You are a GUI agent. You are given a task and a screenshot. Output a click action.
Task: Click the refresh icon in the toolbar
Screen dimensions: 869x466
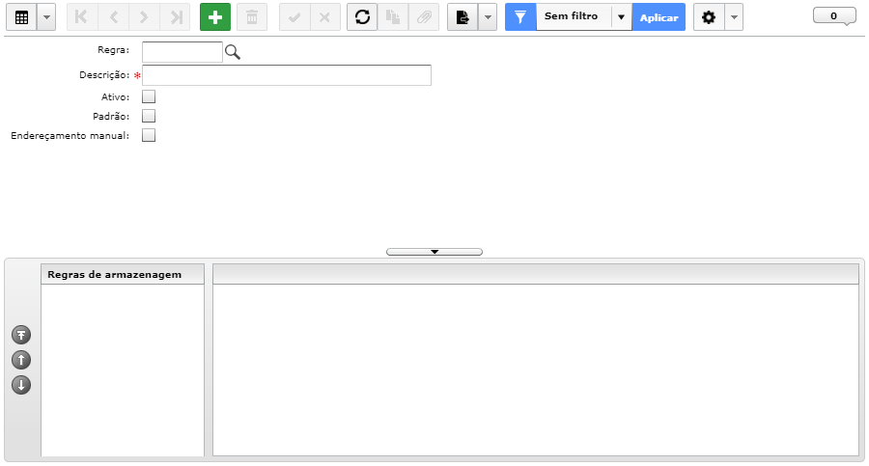362,17
